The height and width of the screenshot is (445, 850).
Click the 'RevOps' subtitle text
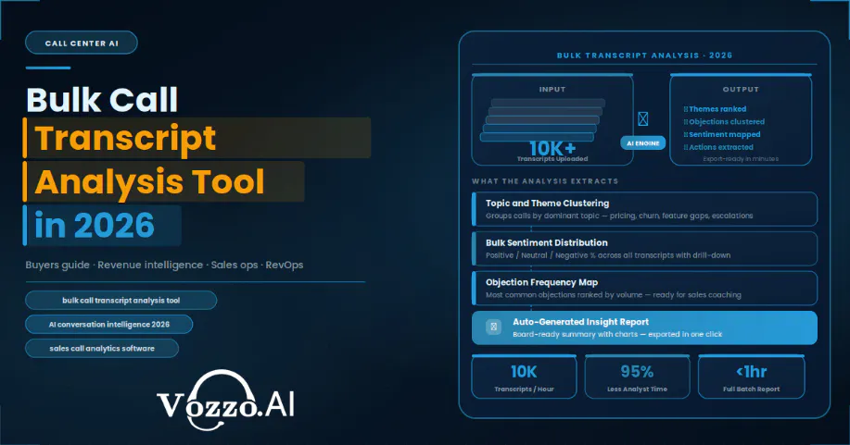coord(285,266)
